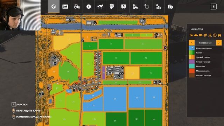Click the Урожай созрел legend text
Image resolution: width=224 pixels, height=126 pixels.
[203, 57]
